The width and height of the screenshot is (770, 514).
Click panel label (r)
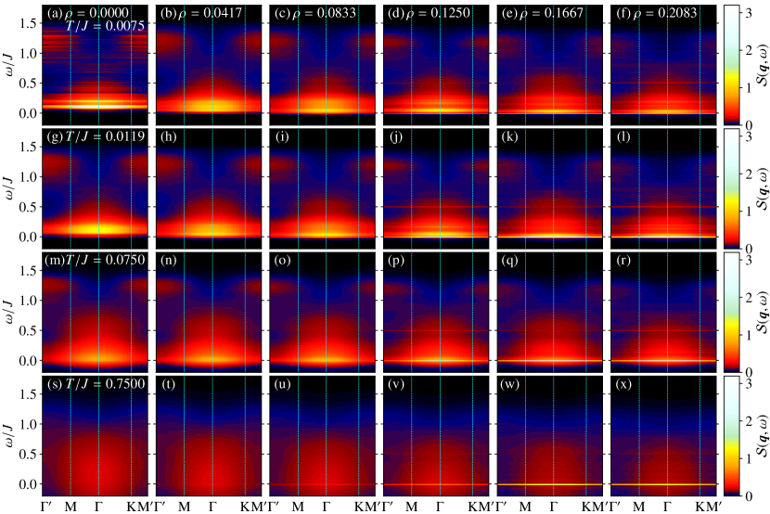coord(623,260)
